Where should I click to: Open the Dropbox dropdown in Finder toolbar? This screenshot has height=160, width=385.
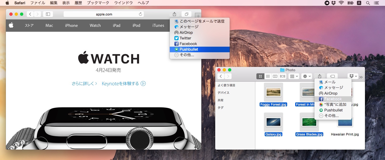(x=353, y=76)
